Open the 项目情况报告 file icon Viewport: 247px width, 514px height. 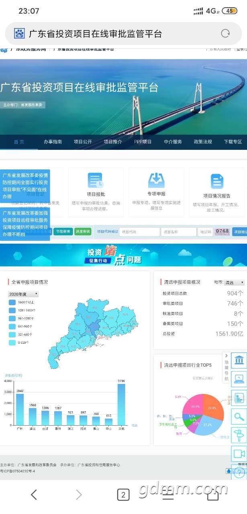click(217, 181)
